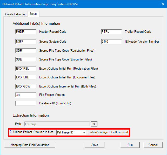Click the File Format Version field
The width and height of the screenshot is (167, 155).
coord(25,95)
